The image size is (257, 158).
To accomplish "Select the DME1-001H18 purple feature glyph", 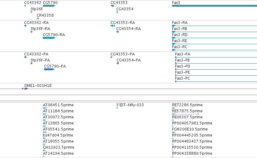I will point(26,89).
